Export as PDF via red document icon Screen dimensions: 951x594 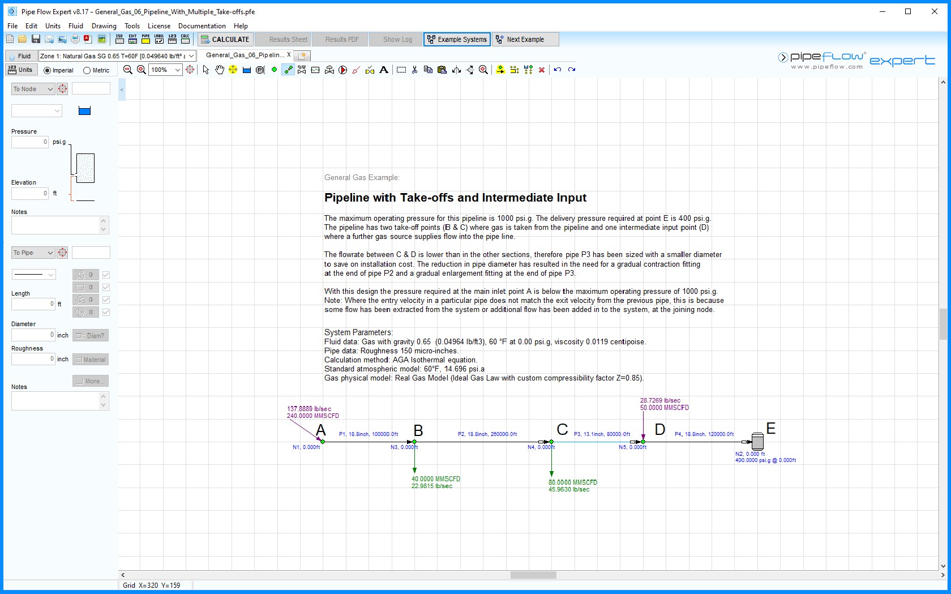tap(88, 39)
